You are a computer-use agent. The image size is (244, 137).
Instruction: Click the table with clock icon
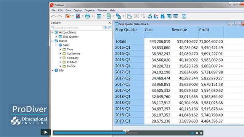169,16
